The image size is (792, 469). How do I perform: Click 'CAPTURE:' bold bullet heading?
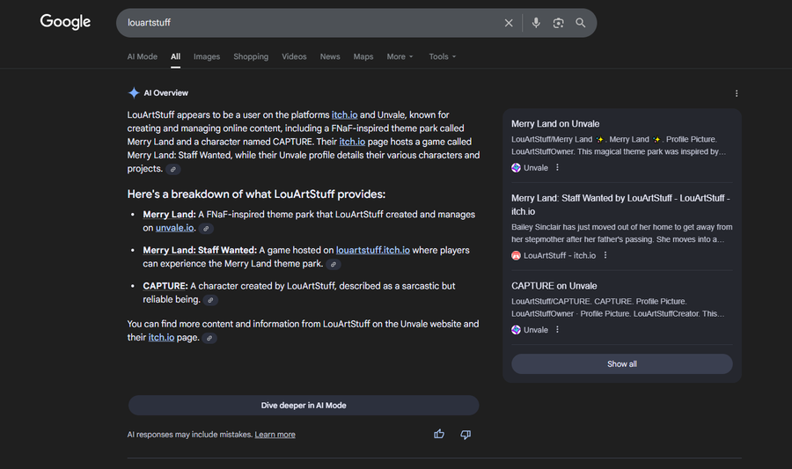[165, 286]
